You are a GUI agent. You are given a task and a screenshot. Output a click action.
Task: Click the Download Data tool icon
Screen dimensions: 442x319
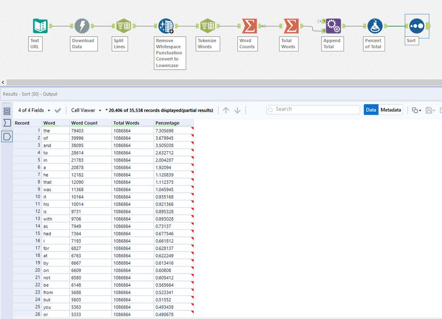(x=81, y=26)
